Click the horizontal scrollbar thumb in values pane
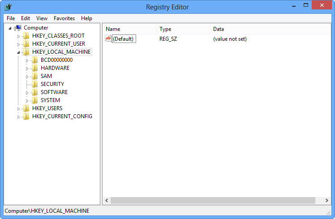Screen dimensions: 335x219 (213, 200)
